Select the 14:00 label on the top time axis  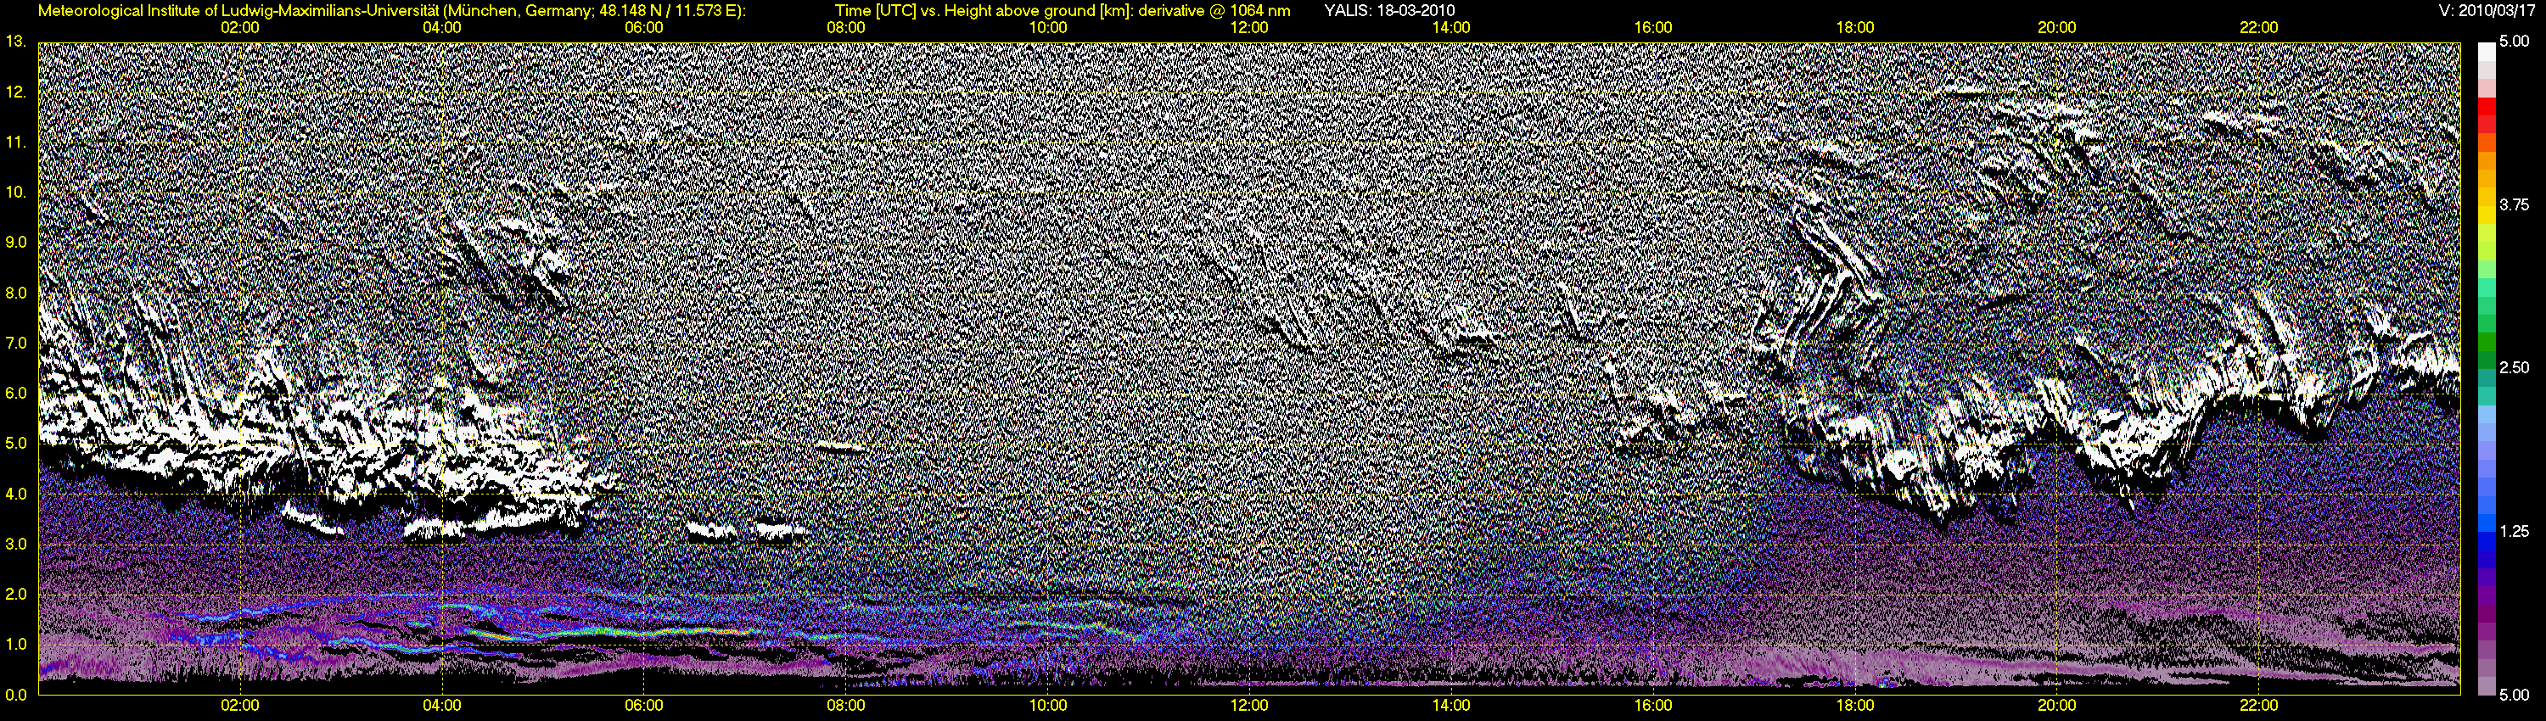[1451, 28]
